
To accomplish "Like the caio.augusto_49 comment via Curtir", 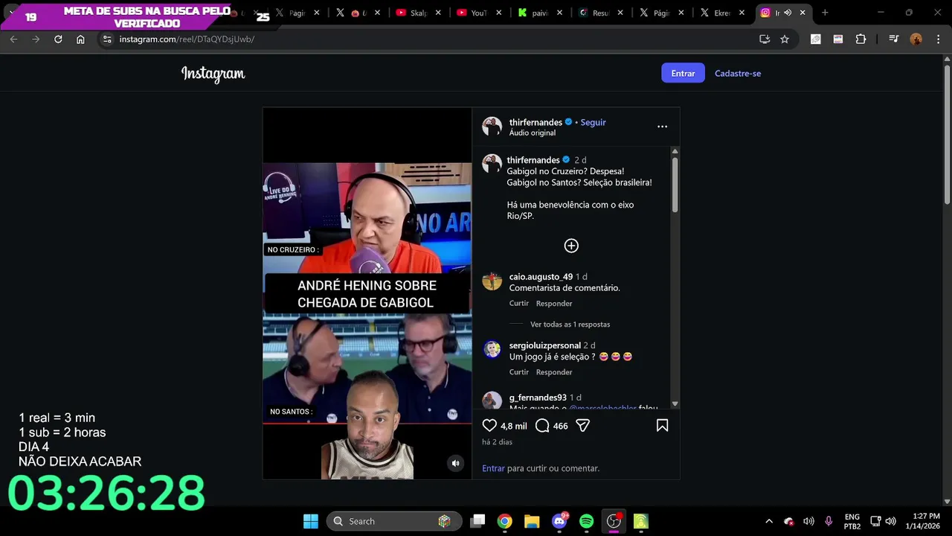I will pos(518,304).
